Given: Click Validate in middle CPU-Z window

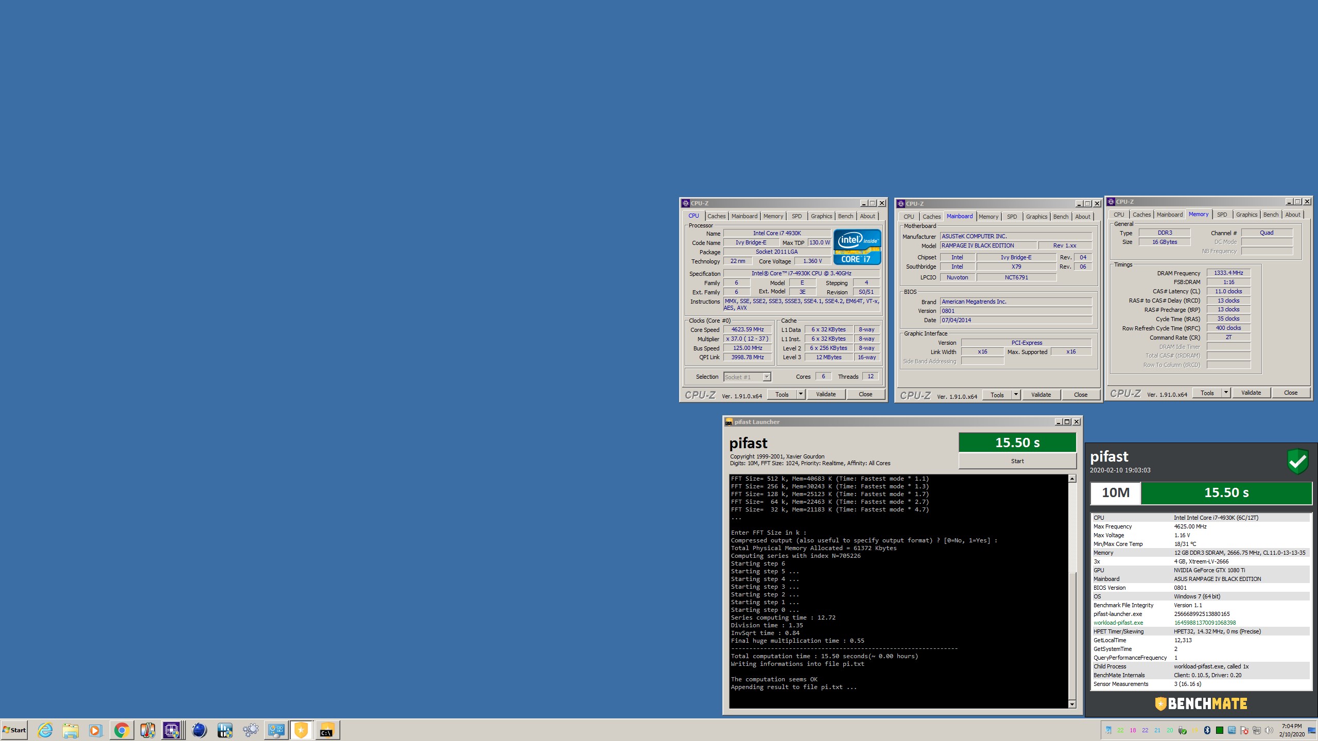Looking at the screenshot, I should click(x=1040, y=395).
